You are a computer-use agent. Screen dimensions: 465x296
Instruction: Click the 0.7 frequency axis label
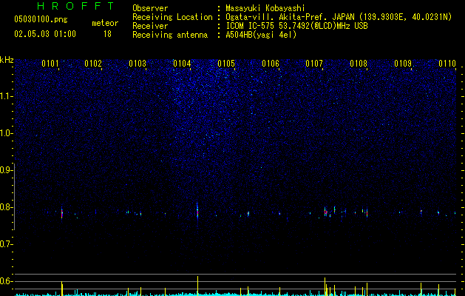tap(5, 244)
